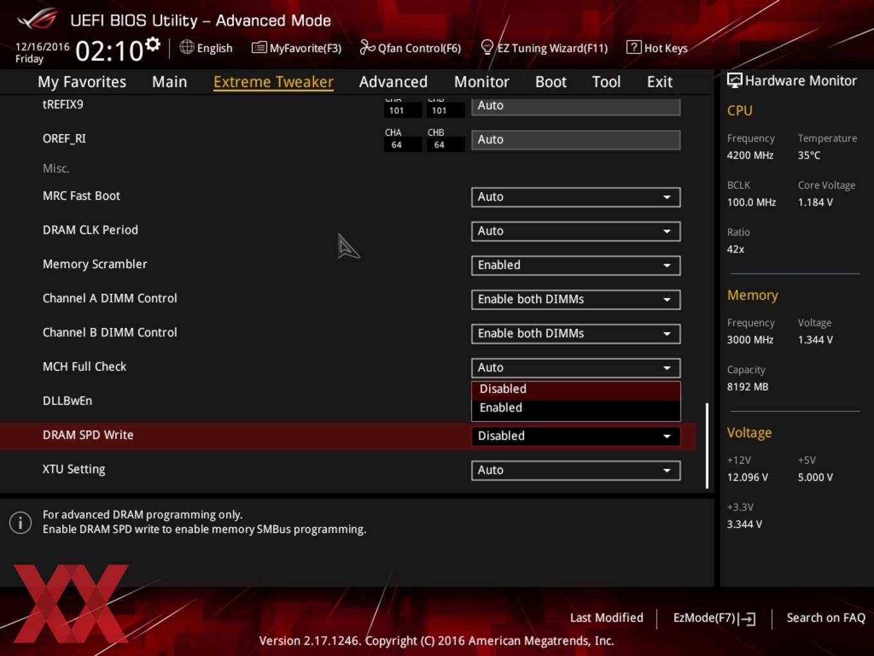Click the Hardware Monitor screen icon
Image resolution: width=874 pixels, height=656 pixels.
click(735, 80)
